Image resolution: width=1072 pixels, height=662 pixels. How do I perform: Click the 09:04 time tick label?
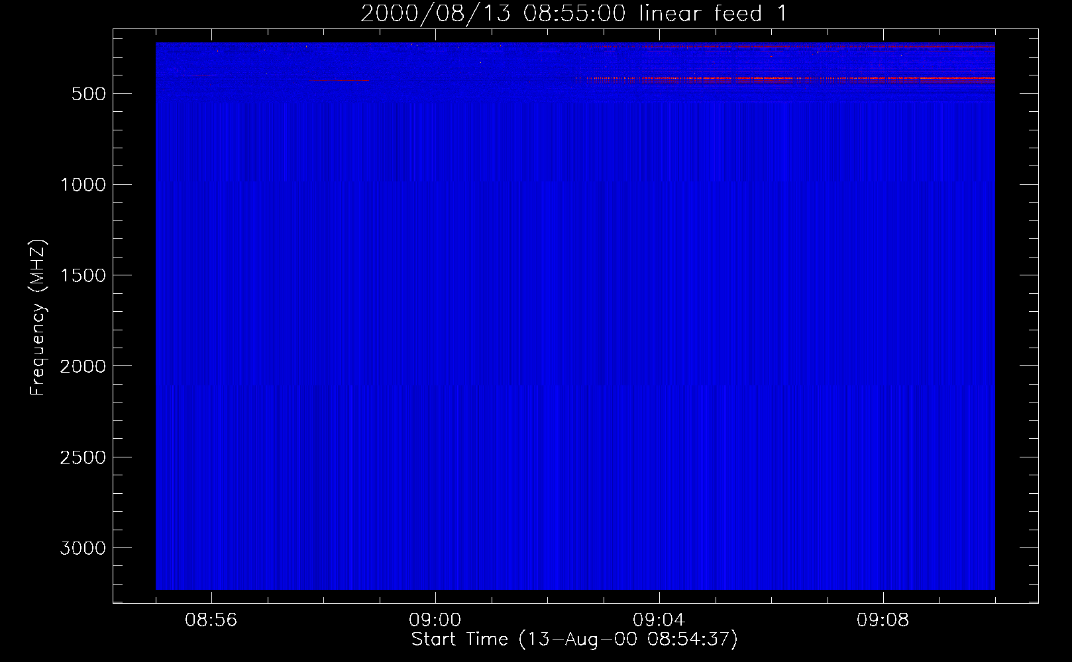[659, 620]
